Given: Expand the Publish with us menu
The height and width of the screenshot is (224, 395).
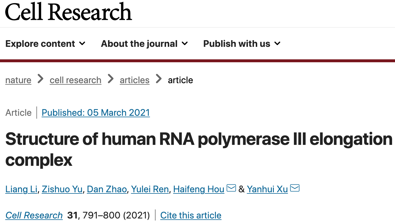Looking at the screenshot, I should click(x=242, y=44).
